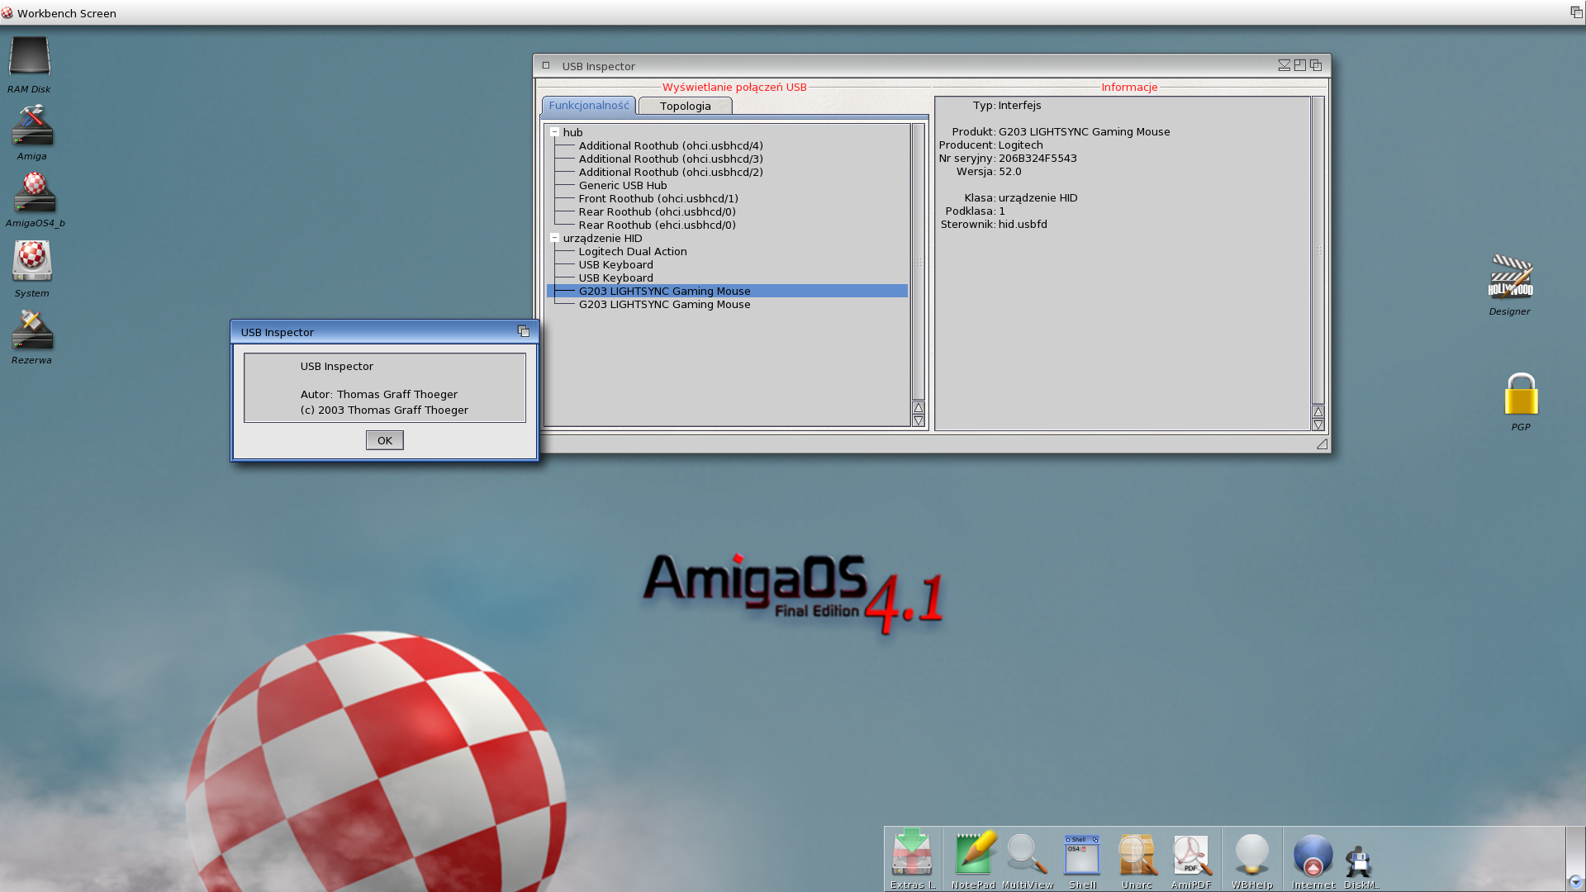Launch AmiPDF from the dock
Image resolution: width=1586 pixels, height=892 pixels.
point(1190,854)
